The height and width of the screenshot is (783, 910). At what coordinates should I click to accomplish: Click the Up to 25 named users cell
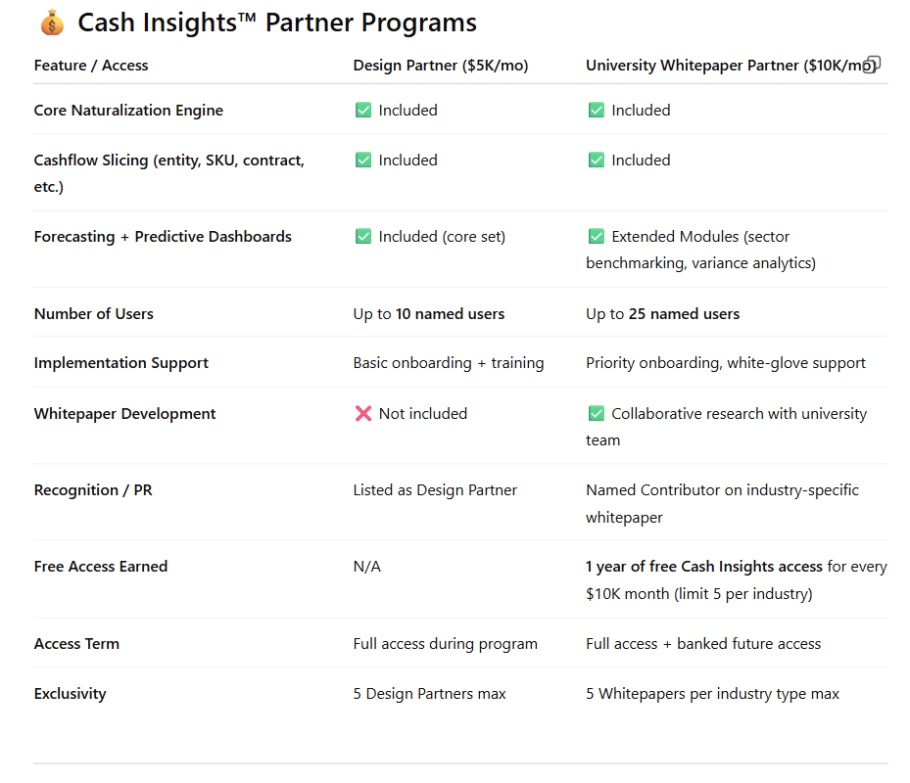(662, 314)
